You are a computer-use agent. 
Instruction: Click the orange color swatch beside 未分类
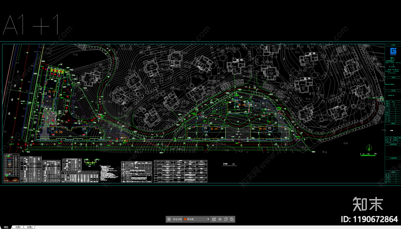coord(185,219)
